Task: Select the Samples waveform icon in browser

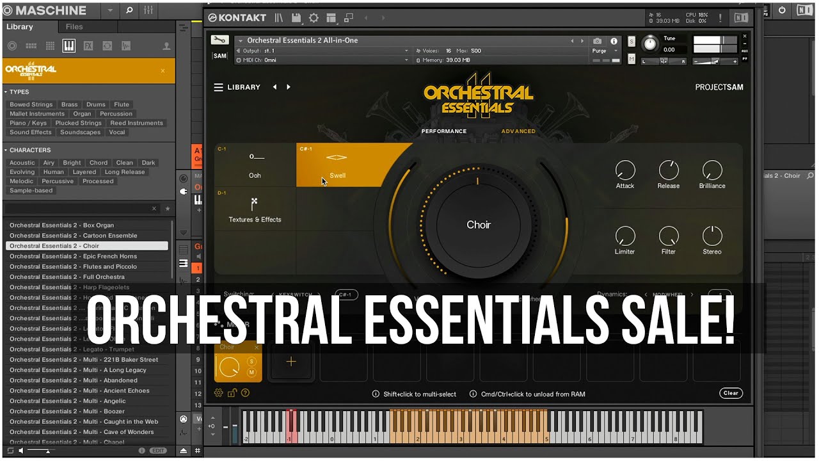Action: 126,46
